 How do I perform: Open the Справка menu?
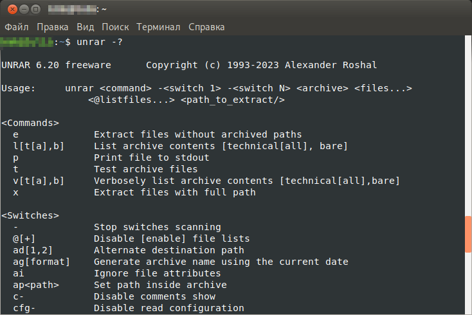(206, 27)
